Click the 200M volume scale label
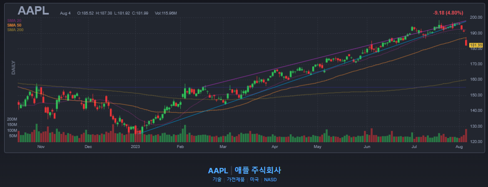 [x=12, y=119]
